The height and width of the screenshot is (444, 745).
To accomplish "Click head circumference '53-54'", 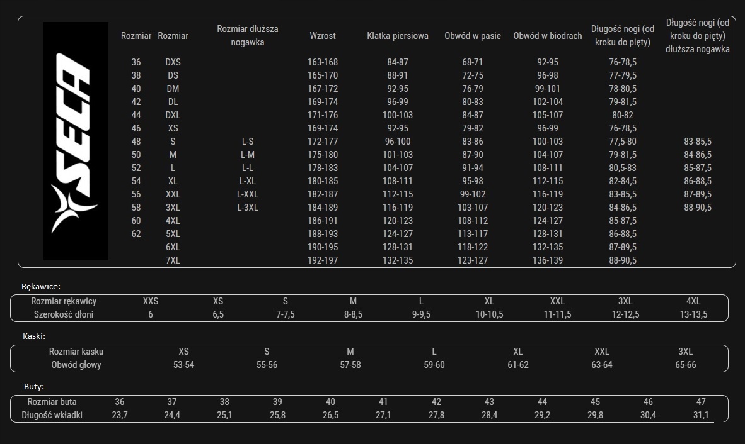I will [x=184, y=365].
